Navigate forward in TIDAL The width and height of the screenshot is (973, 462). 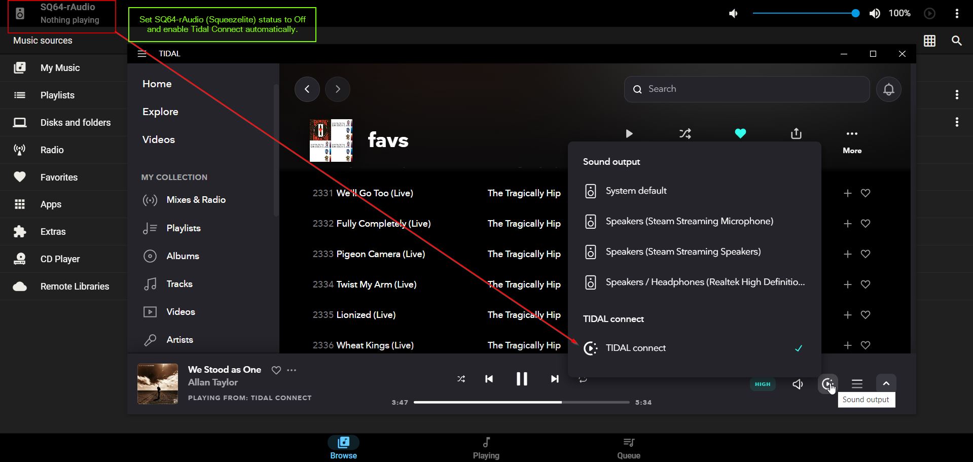tap(338, 89)
